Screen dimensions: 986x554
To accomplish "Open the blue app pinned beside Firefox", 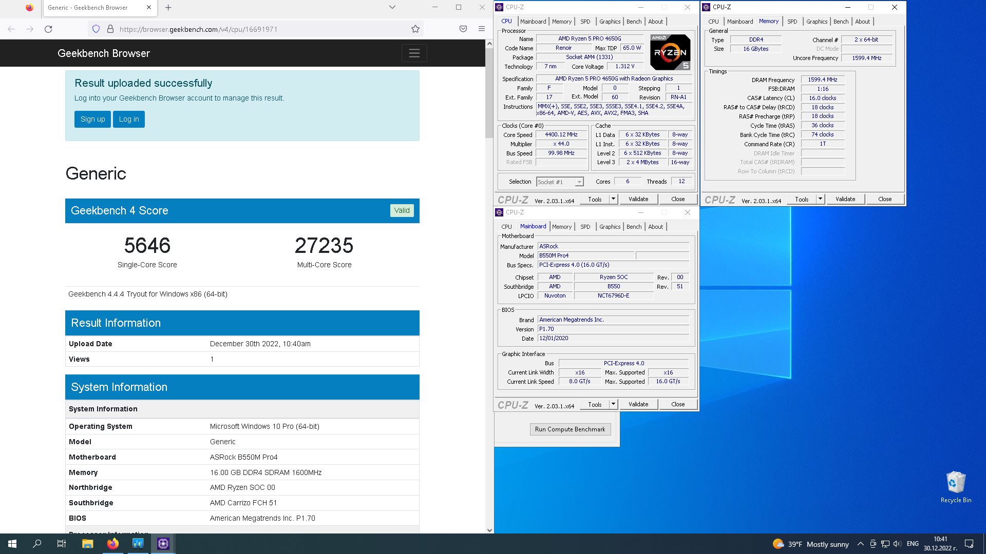I will (x=138, y=544).
